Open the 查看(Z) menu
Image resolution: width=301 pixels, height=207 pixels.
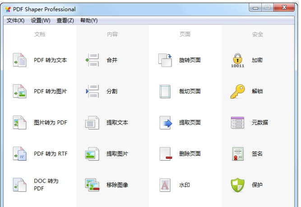(65, 20)
